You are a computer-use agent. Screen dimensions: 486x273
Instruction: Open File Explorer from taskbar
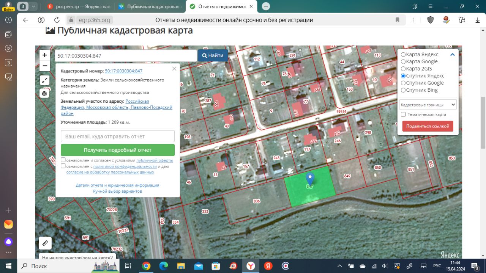(181, 266)
